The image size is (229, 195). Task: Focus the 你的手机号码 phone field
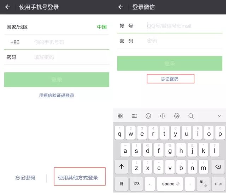[71, 42]
